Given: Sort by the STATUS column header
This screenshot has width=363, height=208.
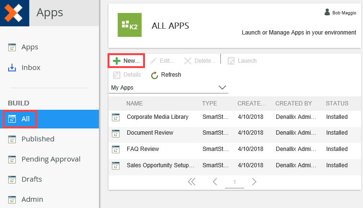Looking at the screenshot, I should pos(337,104).
